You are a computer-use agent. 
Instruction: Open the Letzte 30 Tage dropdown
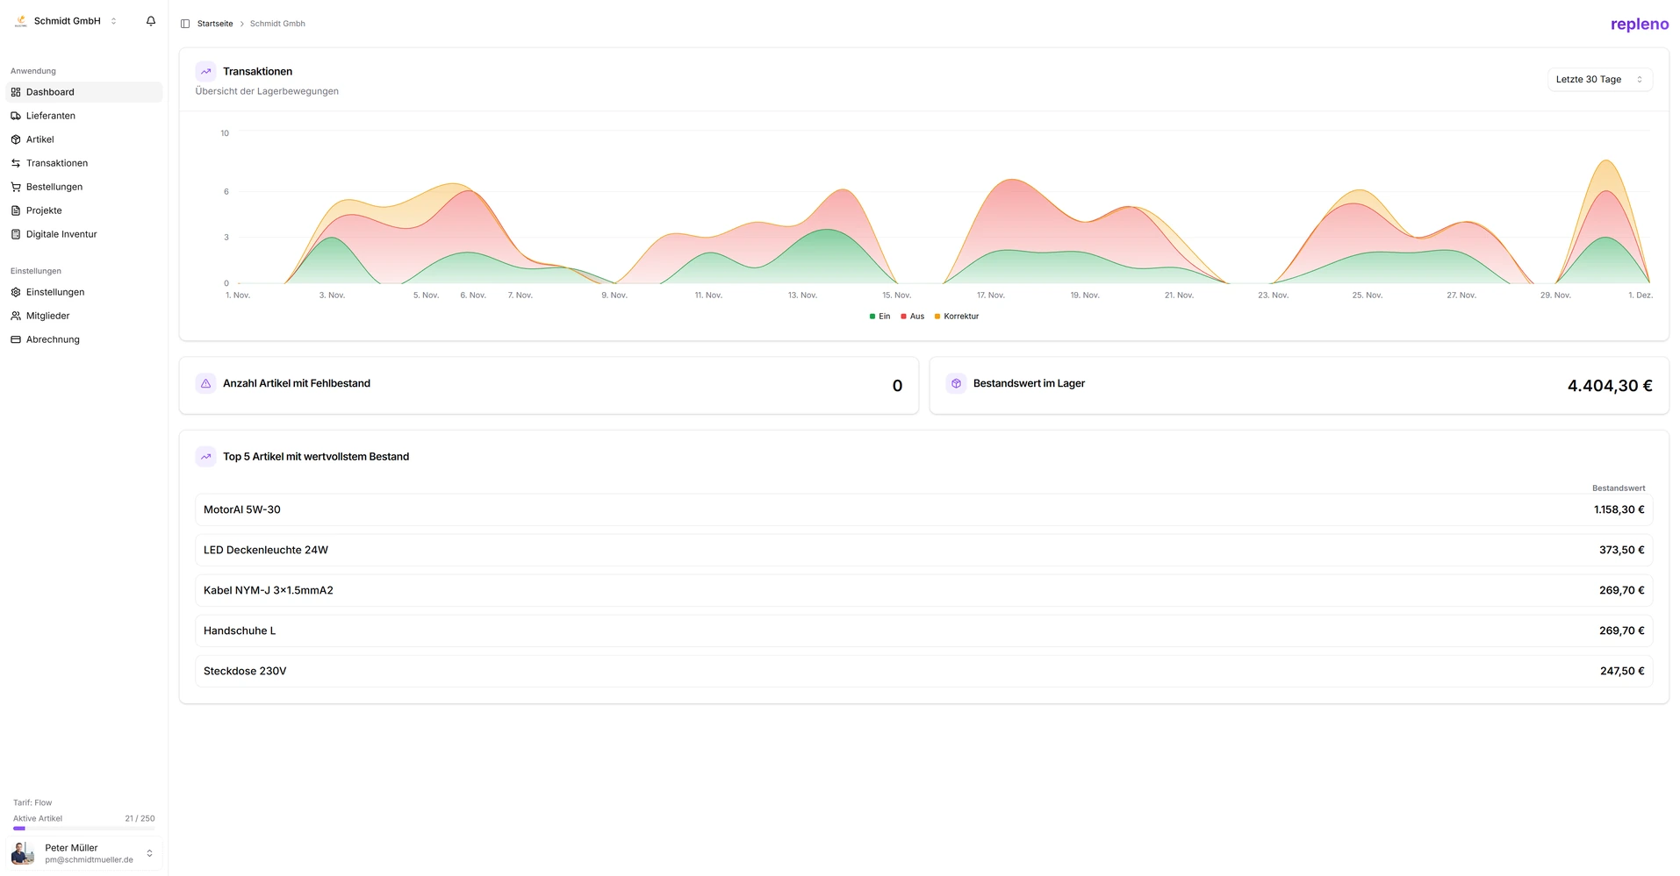[1599, 79]
